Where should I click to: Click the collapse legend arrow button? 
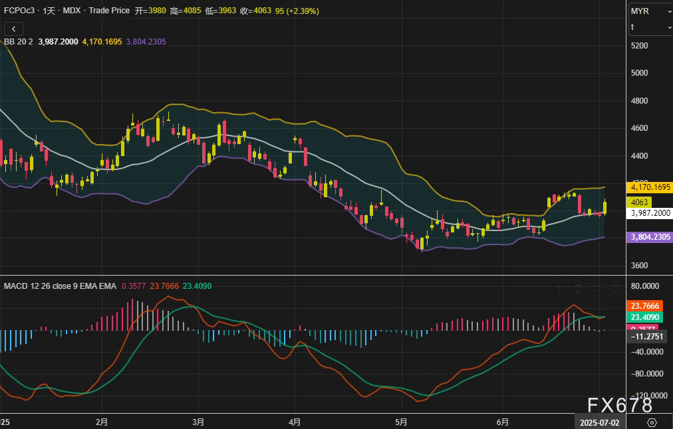[13, 29]
